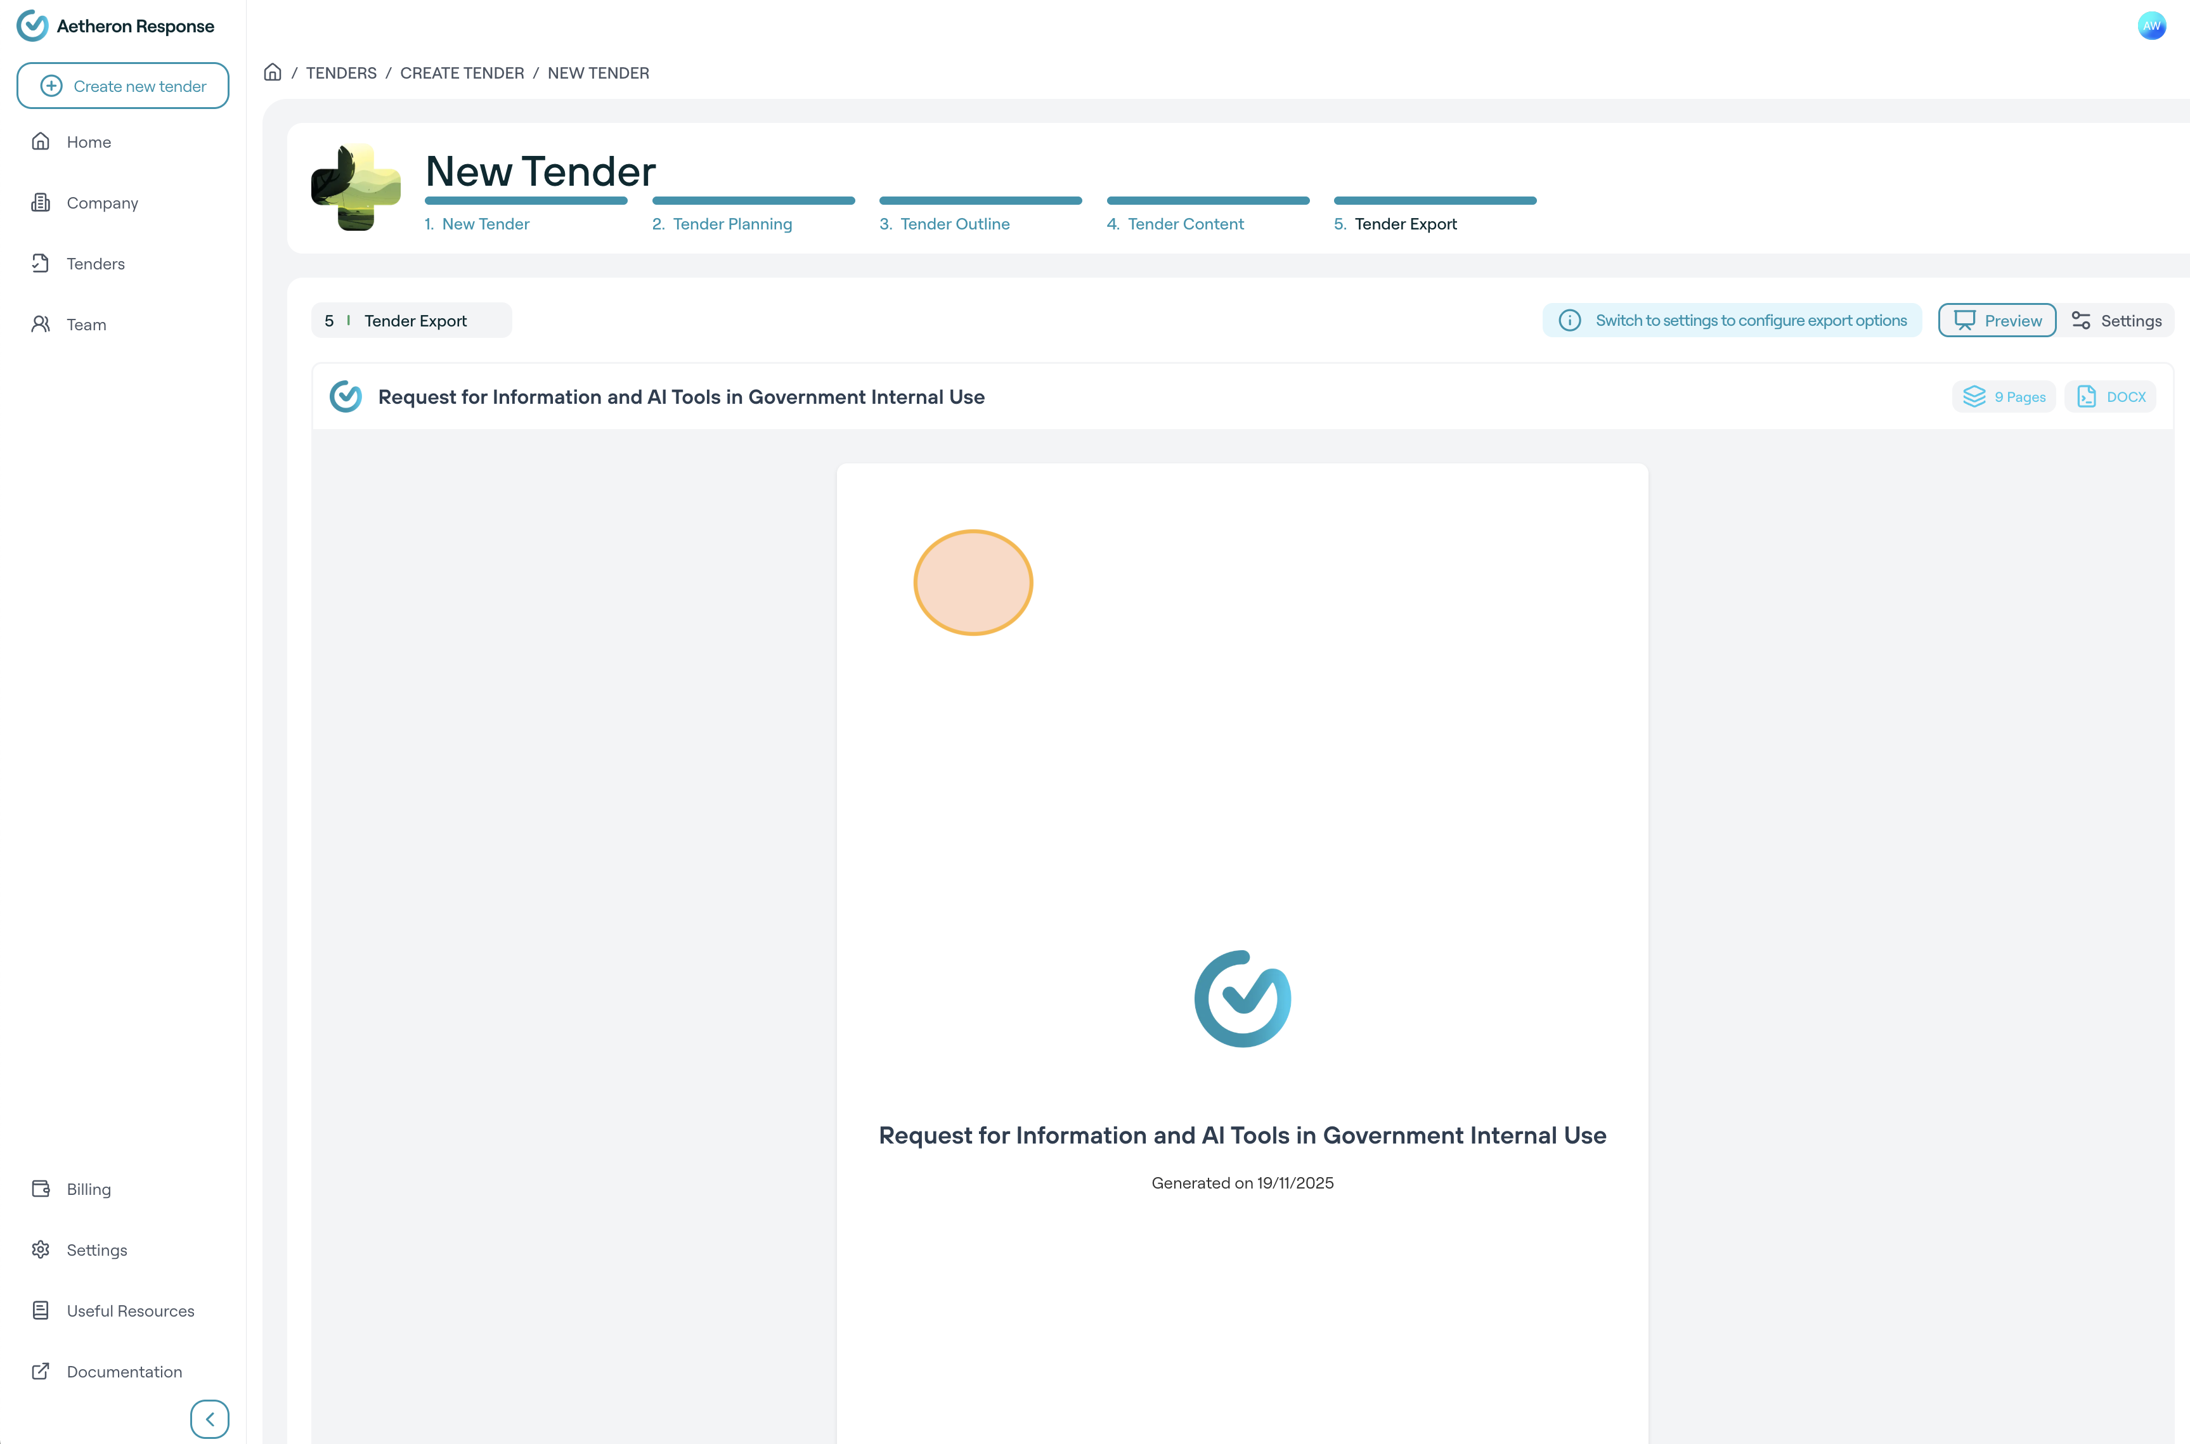Click TENDERS in the breadcrumb
The width and height of the screenshot is (2190, 1444).
click(340, 73)
